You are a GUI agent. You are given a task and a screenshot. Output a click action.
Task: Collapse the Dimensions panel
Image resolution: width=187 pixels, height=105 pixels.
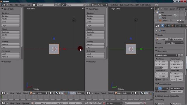(x=156, y=51)
